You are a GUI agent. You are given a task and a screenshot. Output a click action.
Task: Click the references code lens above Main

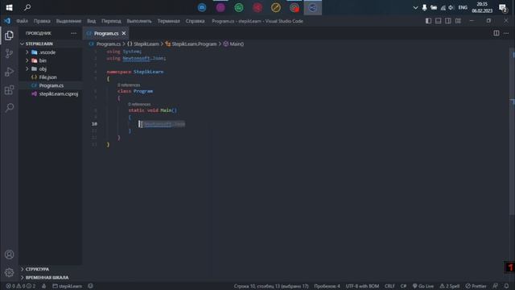pos(139,104)
